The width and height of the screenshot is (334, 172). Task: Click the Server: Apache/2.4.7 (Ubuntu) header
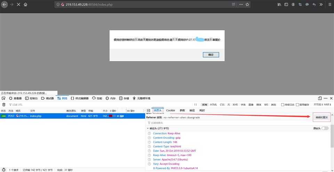coord(170,159)
